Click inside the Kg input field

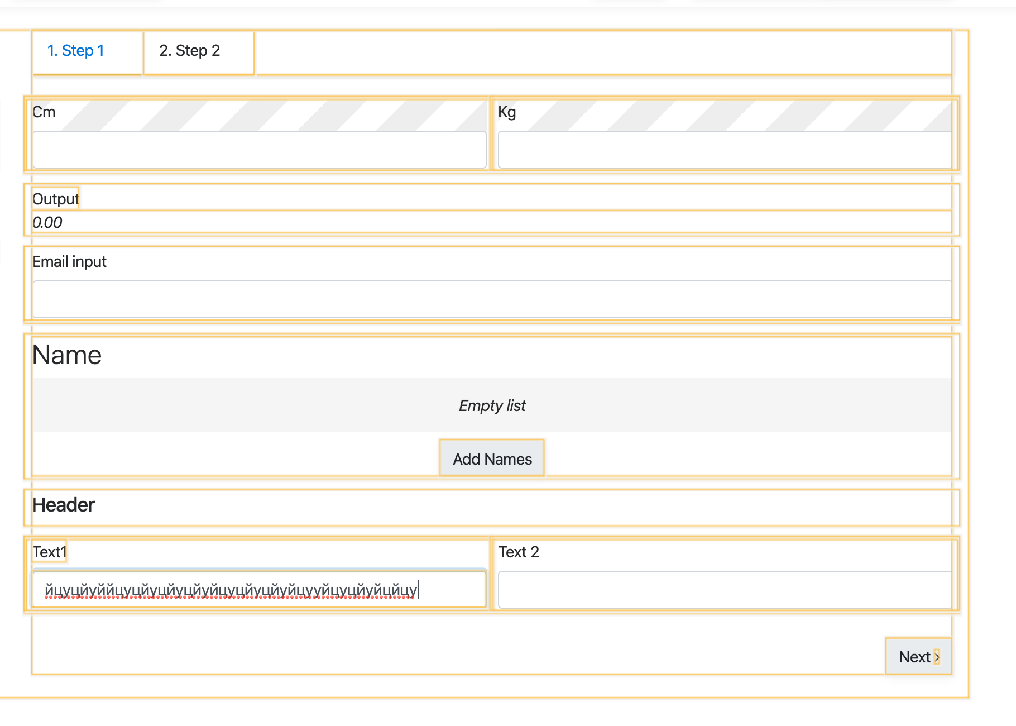[725, 149]
